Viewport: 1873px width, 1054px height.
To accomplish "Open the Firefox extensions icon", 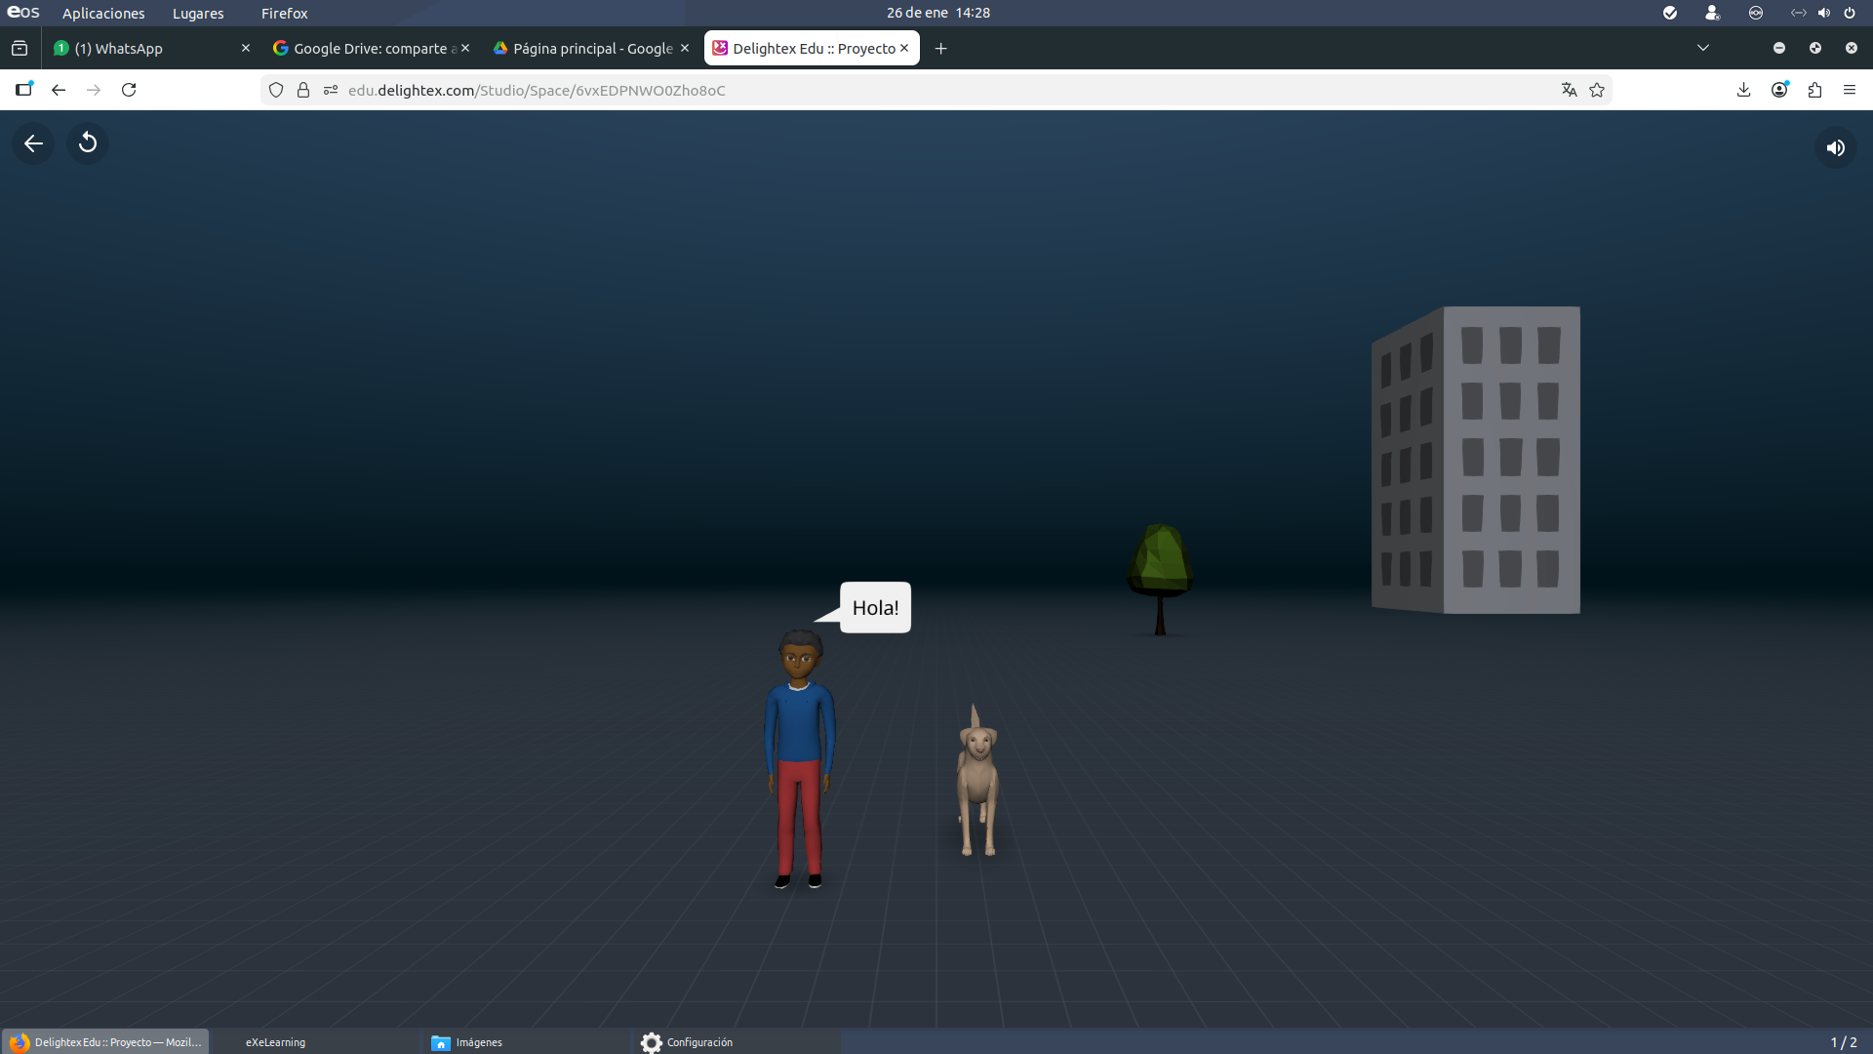I will click(x=1814, y=90).
